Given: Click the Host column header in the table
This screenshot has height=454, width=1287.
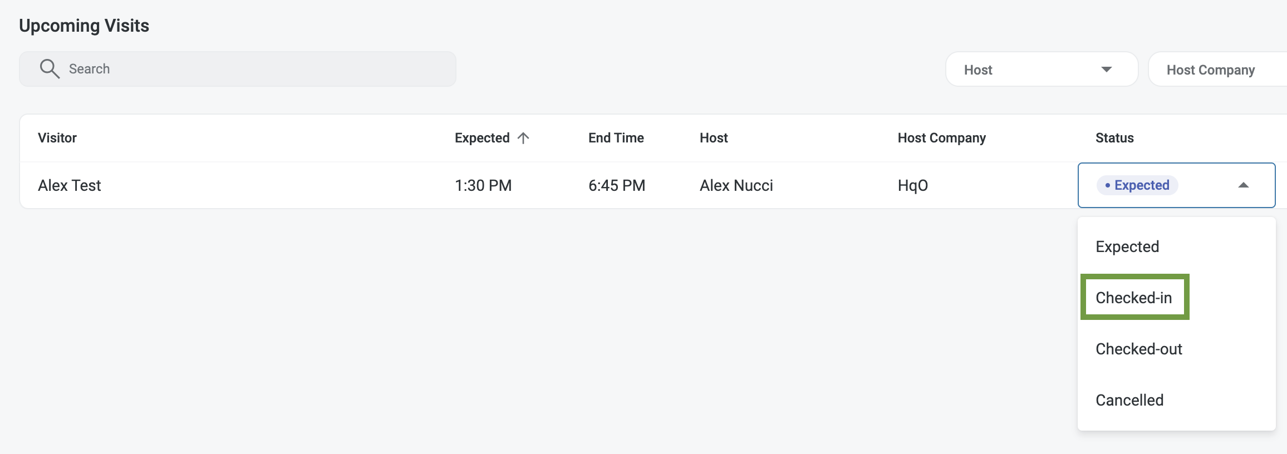Looking at the screenshot, I should tap(714, 138).
